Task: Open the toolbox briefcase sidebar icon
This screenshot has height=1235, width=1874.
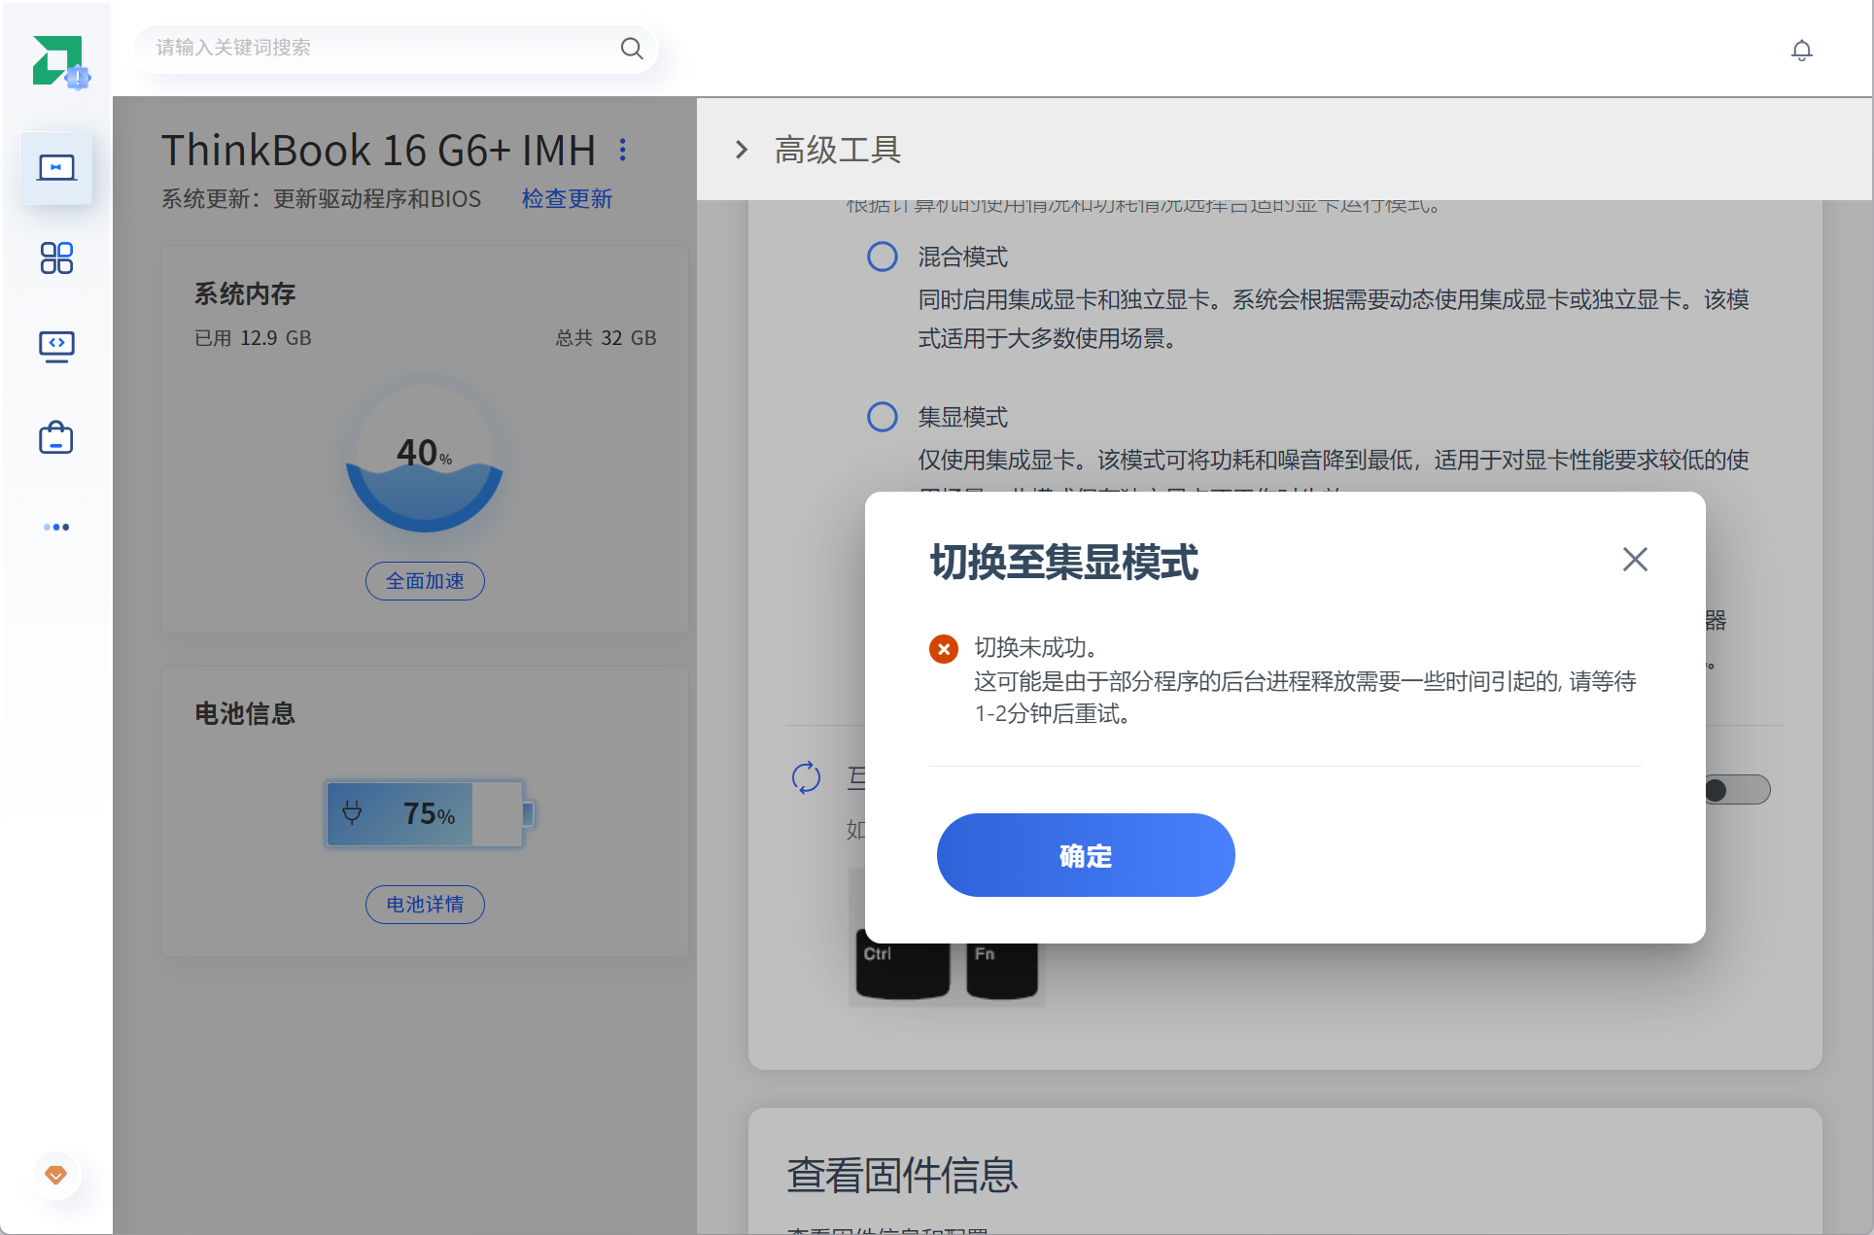Action: (x=56, y=438)
